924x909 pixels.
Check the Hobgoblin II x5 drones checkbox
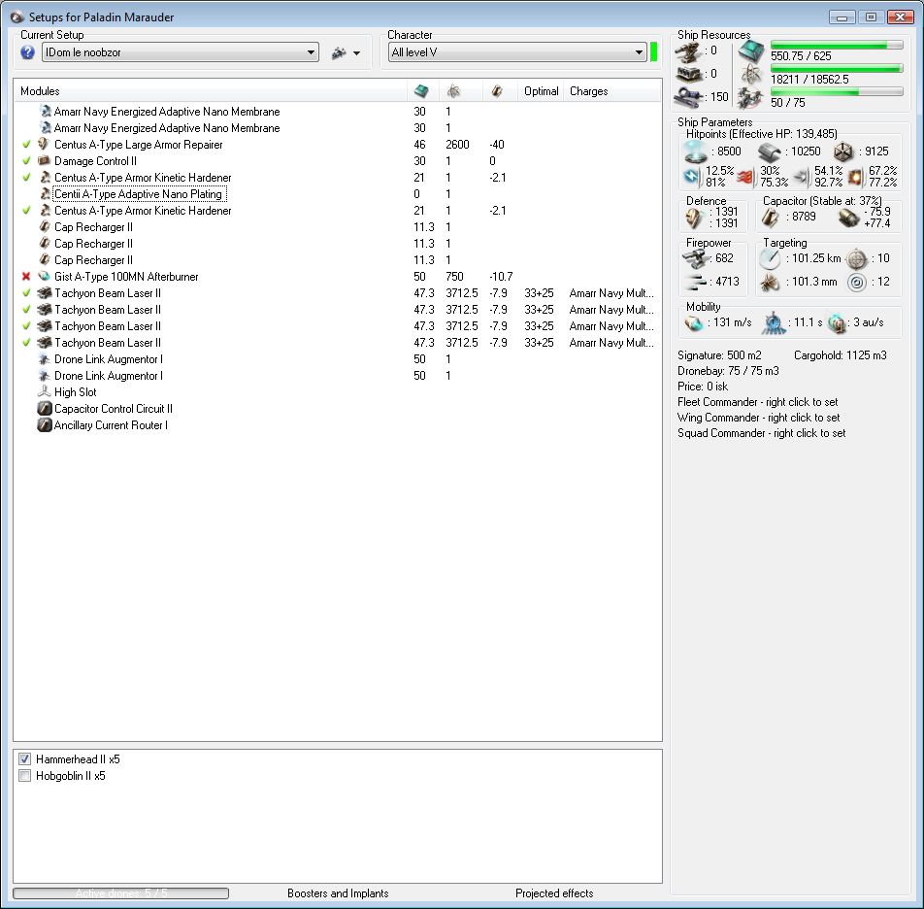click(x=25, y=776)
